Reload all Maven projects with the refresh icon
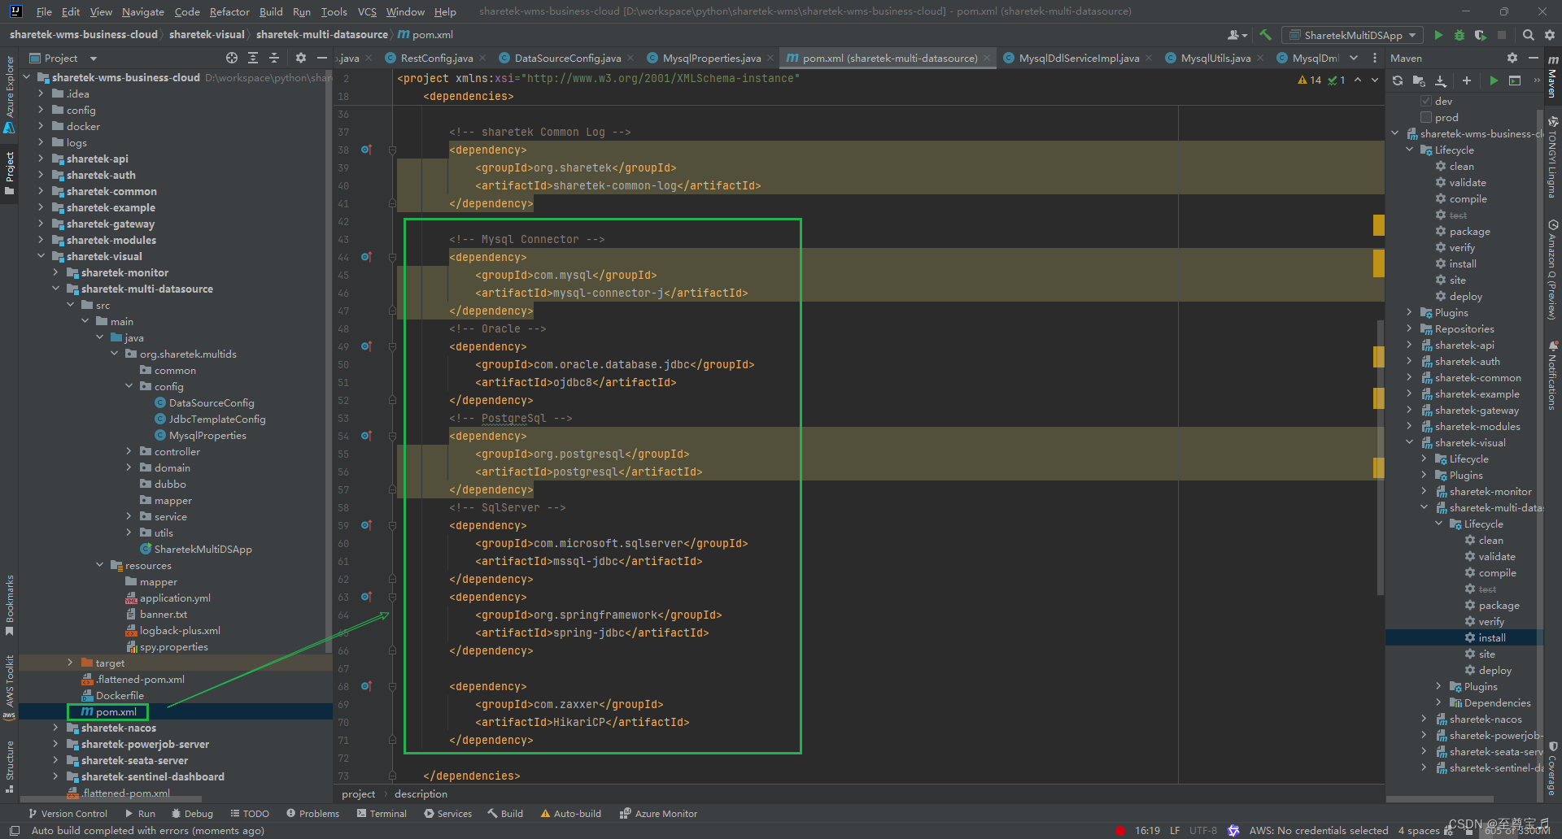Viewport: 1562px width, 839px height. pyautogui.click(x=1398, y=81)
